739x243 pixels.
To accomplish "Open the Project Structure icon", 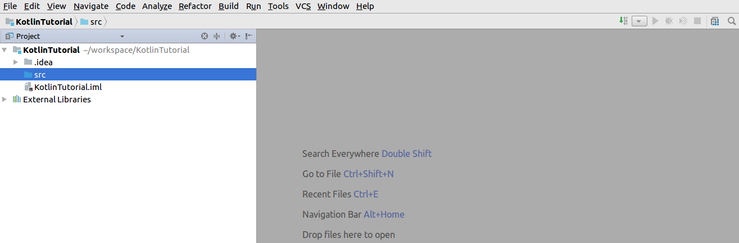I will 714,21.
